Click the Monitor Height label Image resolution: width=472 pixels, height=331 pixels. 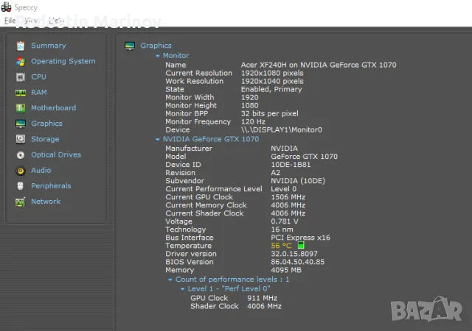coord(191,105)
